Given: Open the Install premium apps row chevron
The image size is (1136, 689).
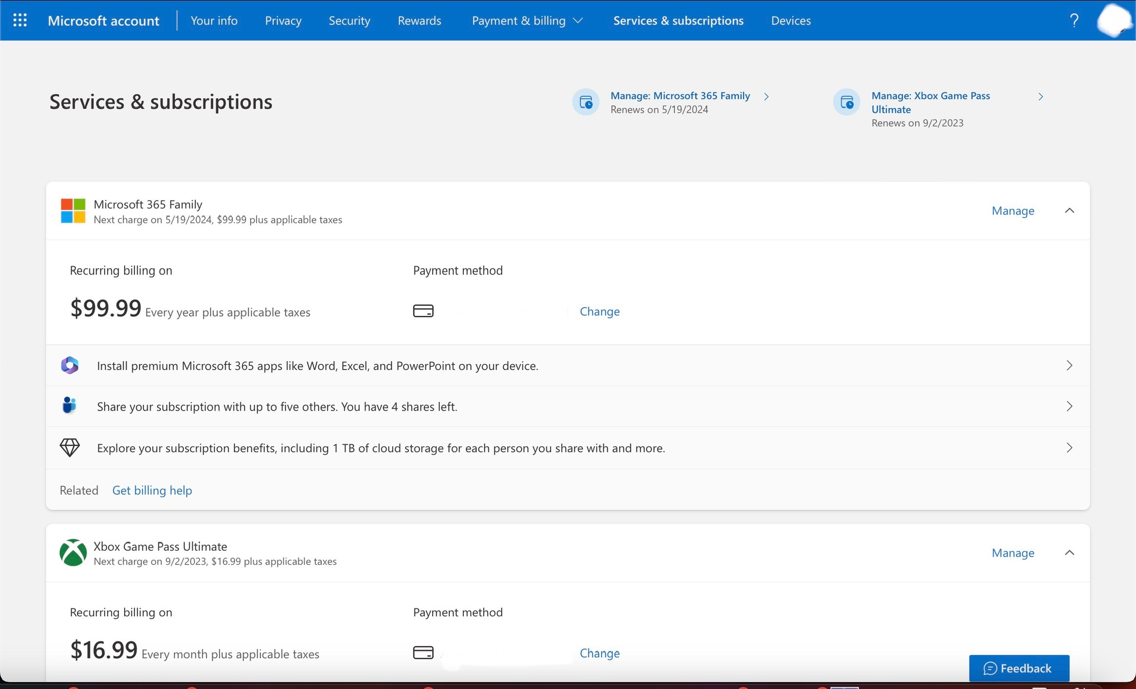Looking at the screenshot, I should [1069, 365].
